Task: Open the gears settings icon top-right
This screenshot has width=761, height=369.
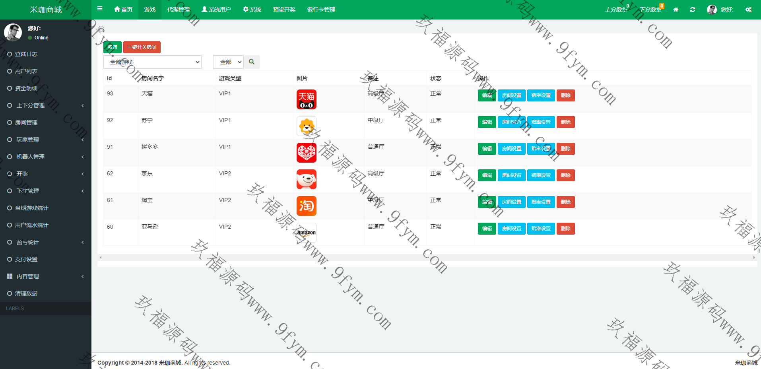Action: (748, 10)
